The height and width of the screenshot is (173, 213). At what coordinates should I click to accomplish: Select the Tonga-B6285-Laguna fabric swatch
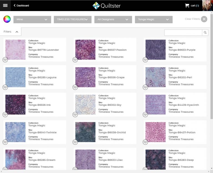click(x=15, y=77)
